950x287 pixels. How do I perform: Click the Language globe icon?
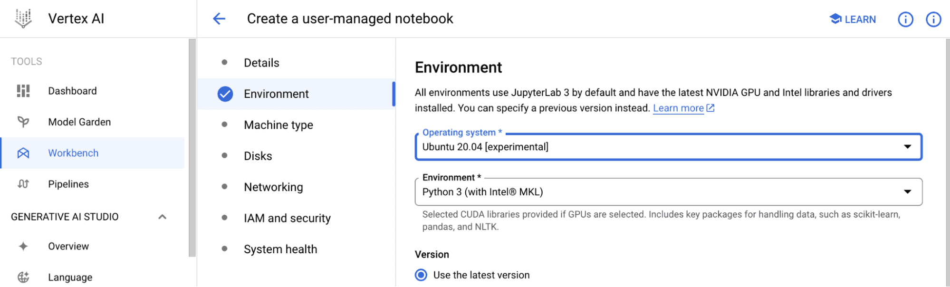point(23,277)
